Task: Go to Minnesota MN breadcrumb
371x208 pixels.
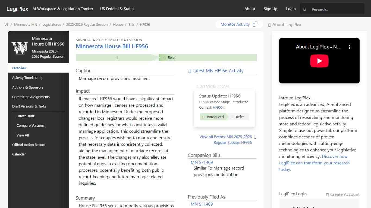Action: click(x=26, y=24)
